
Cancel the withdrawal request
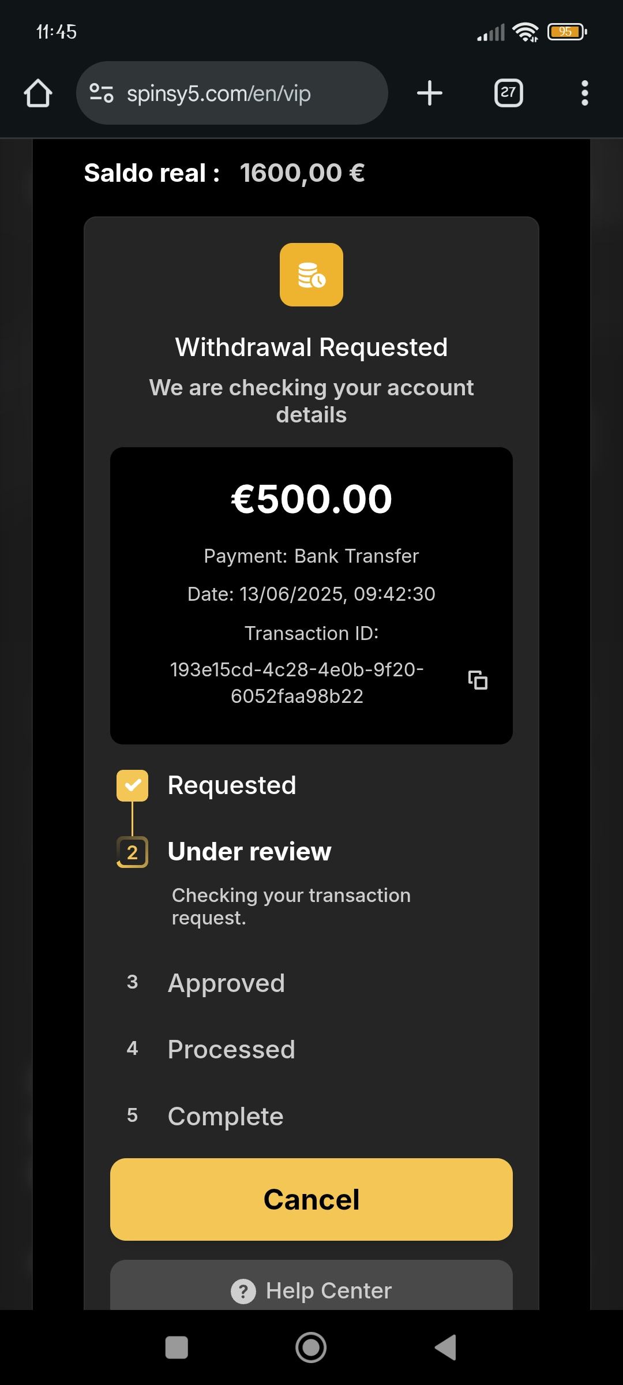pyautogui.click(x=311, y=1199)
